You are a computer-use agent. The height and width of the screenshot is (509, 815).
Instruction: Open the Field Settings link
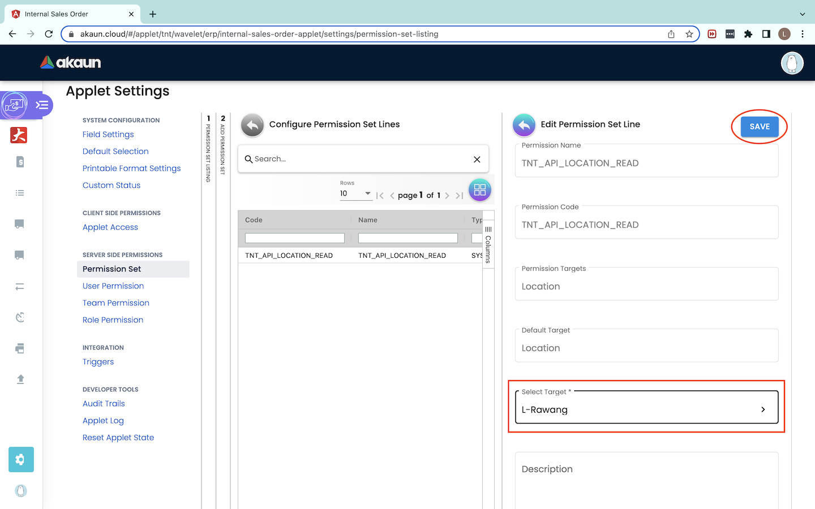pyautogui.click(x=108, y=135)
